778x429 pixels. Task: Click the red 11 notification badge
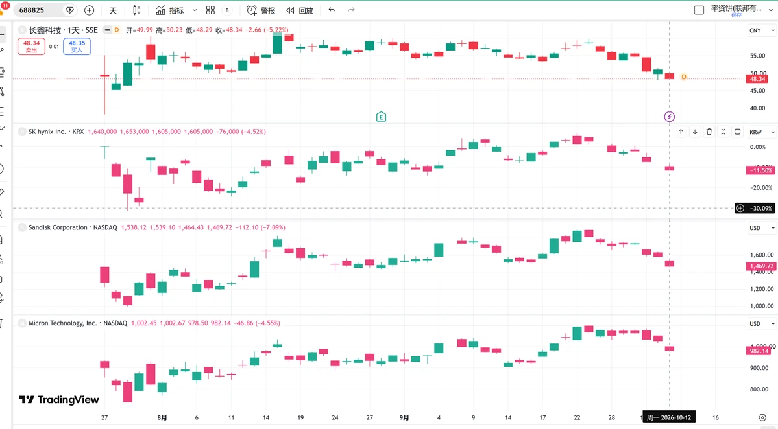pos(5,5)
